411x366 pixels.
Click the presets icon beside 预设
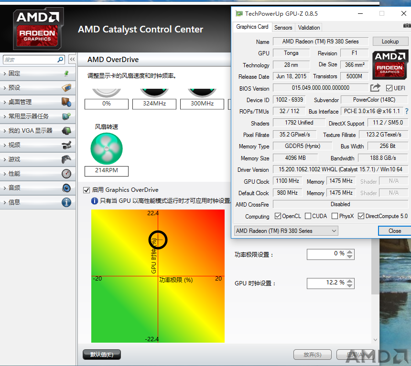coord(66,87)
